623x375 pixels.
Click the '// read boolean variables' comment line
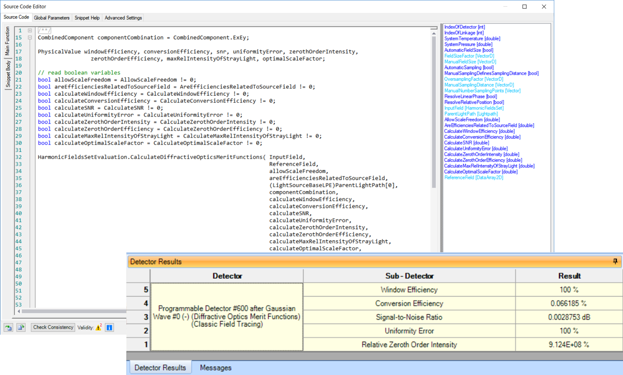point(79,73)
